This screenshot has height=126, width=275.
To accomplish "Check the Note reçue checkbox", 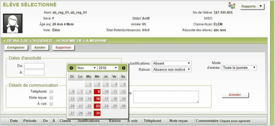I will pyautogui.click(x=51, y=98).
